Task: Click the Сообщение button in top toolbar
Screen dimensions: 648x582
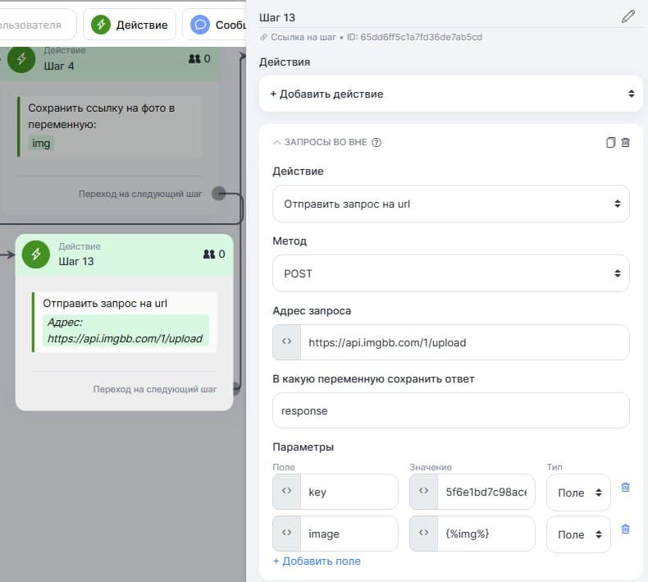Action: (213, 25)
